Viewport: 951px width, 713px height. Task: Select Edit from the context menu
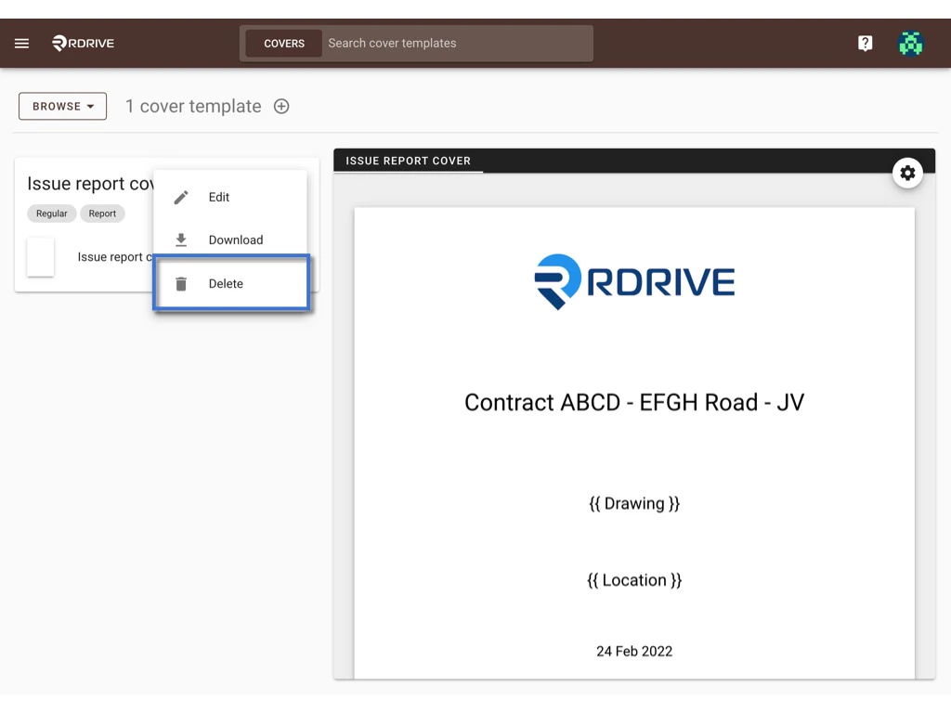pyautogui.click(x=230, y=197)
